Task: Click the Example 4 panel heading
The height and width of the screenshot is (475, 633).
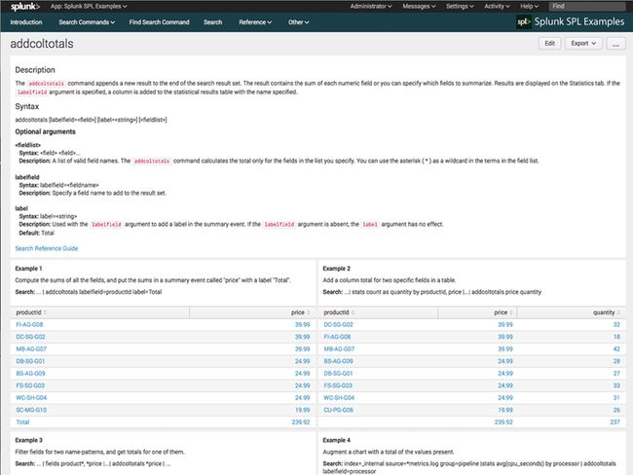Action: (x=337, y=440)
